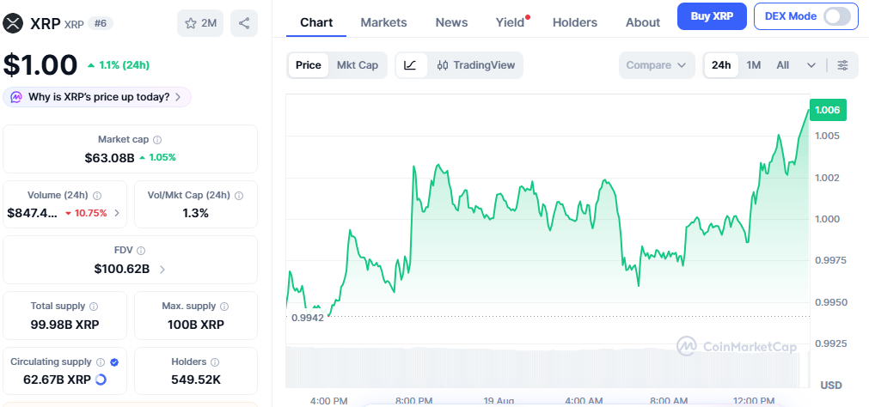Click the $100.62B FDV value
This screenshot has width=869, height=407.
coord(122,269)
